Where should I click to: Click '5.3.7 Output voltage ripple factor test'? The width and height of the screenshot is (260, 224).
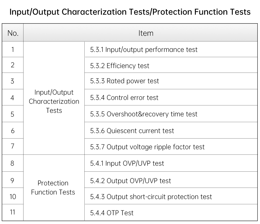coord(147,147)
